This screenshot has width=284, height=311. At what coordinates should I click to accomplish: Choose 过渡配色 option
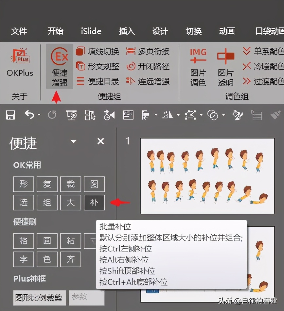pyautogui.click(x=263, y=81)
